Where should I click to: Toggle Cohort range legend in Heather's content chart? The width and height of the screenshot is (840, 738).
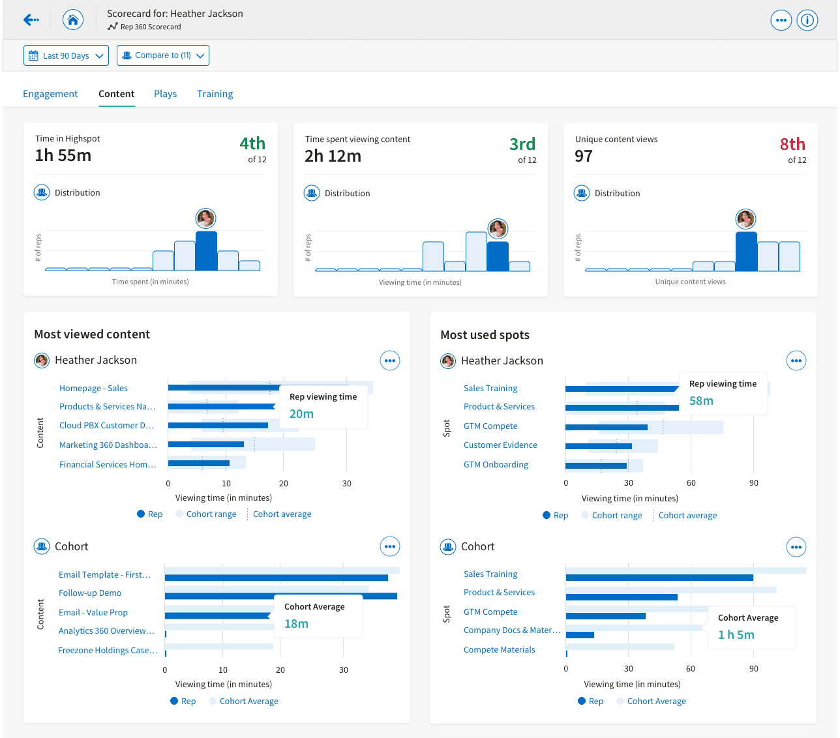click(206, 514)
